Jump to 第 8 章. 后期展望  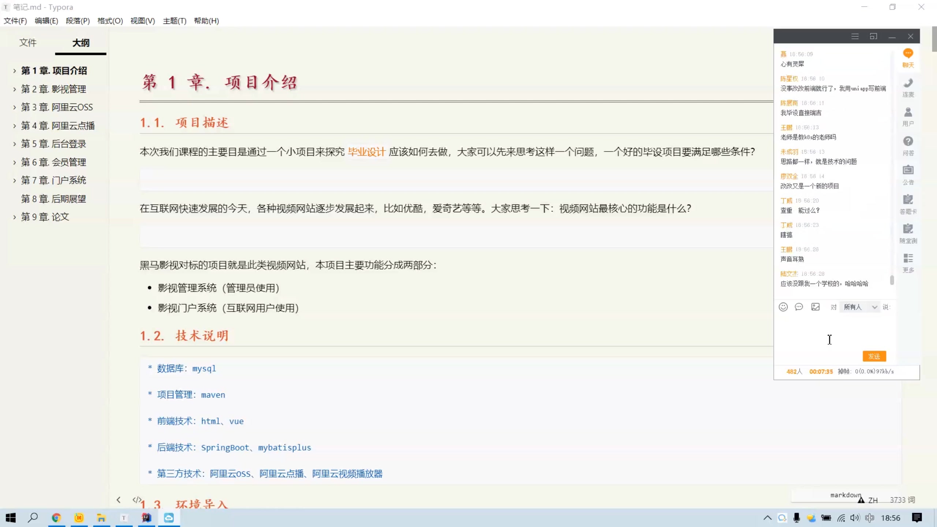53,199
